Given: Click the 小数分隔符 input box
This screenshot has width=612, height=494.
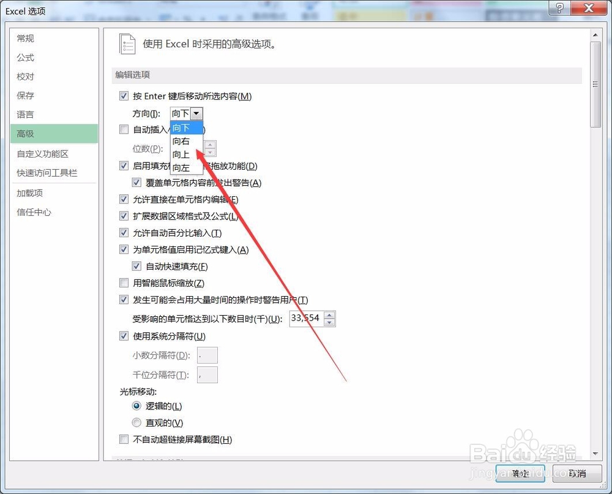Looking at the screenshot, I should [x=207, y=355].
